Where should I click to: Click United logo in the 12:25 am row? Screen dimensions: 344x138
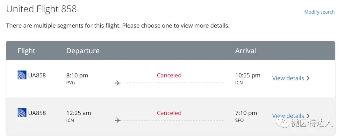coord(22,113)
